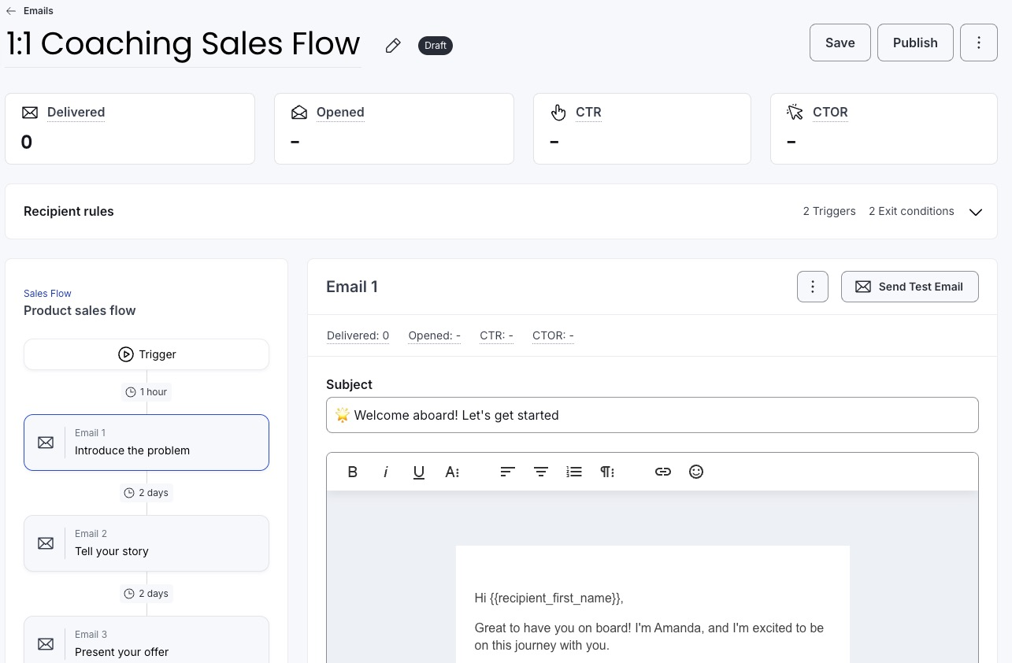Apply italic formatting in email editor
The image size is (1012, 663).
point(386,472)
